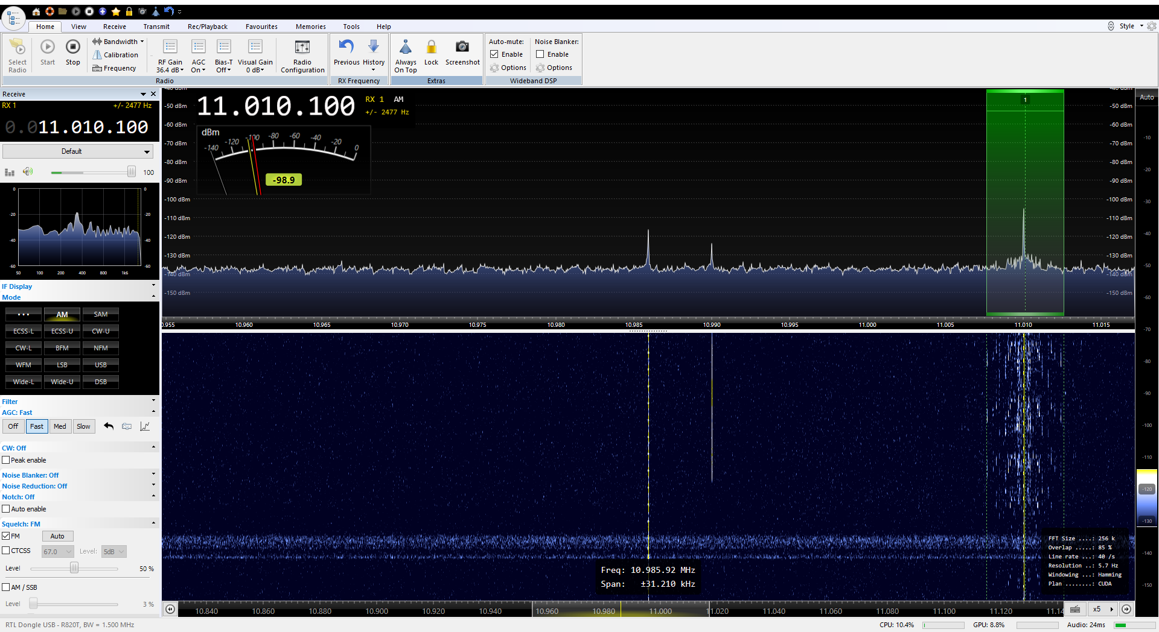Click the Stop radio button in the ribbon
This screenshot has height=632, width=1159.
click(72, 52)
